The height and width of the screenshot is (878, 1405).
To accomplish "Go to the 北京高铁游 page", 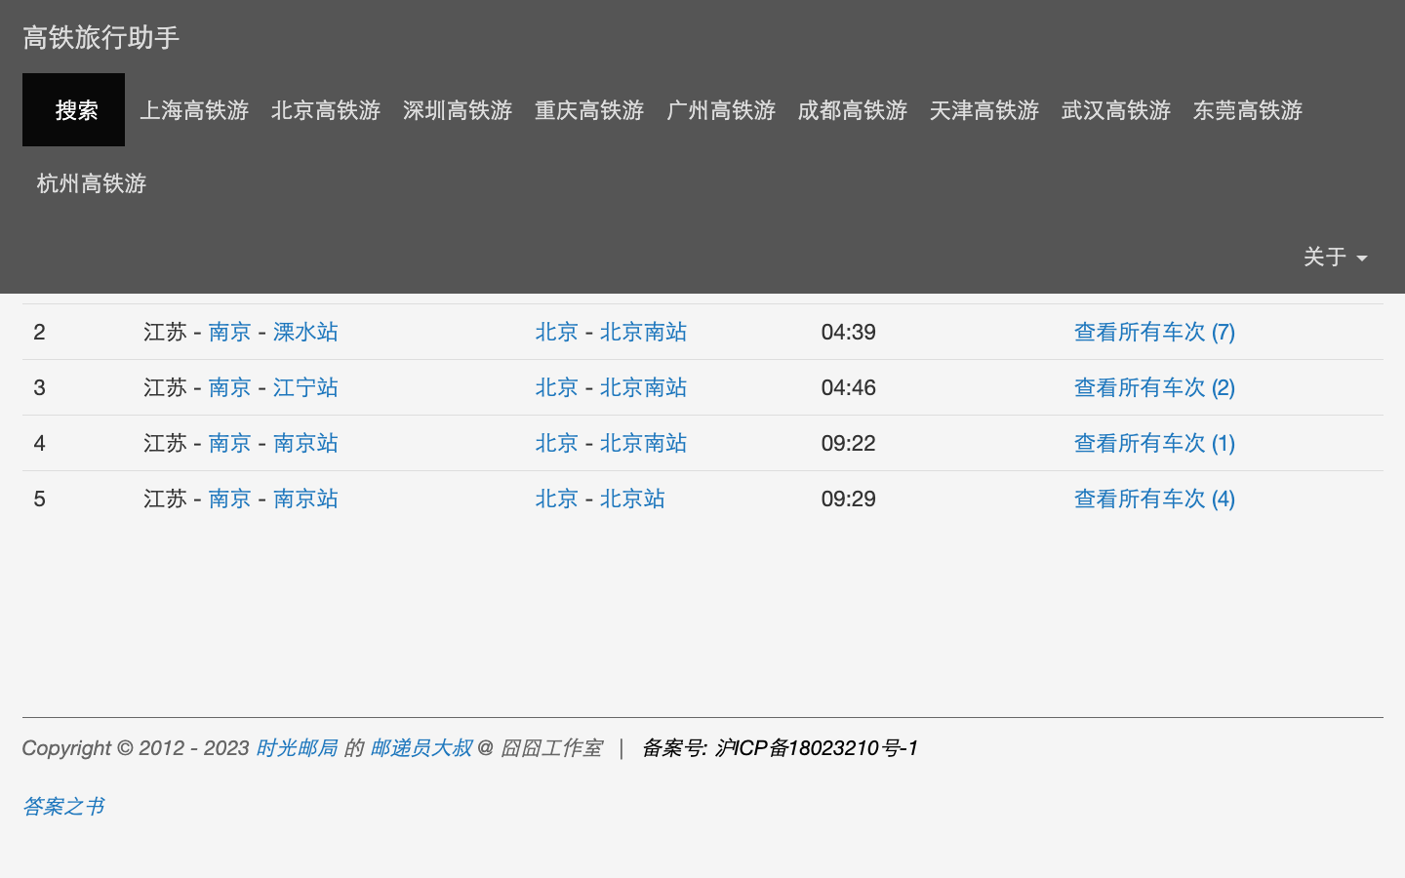I will point(326,110).
